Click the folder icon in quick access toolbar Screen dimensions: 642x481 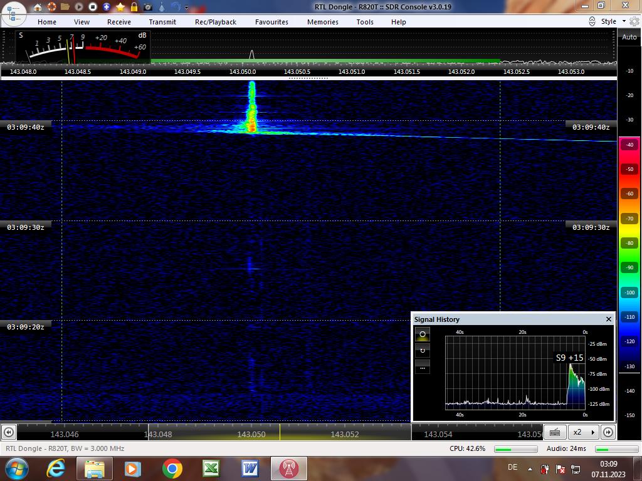pyautogui.click(x=65, y=7)
